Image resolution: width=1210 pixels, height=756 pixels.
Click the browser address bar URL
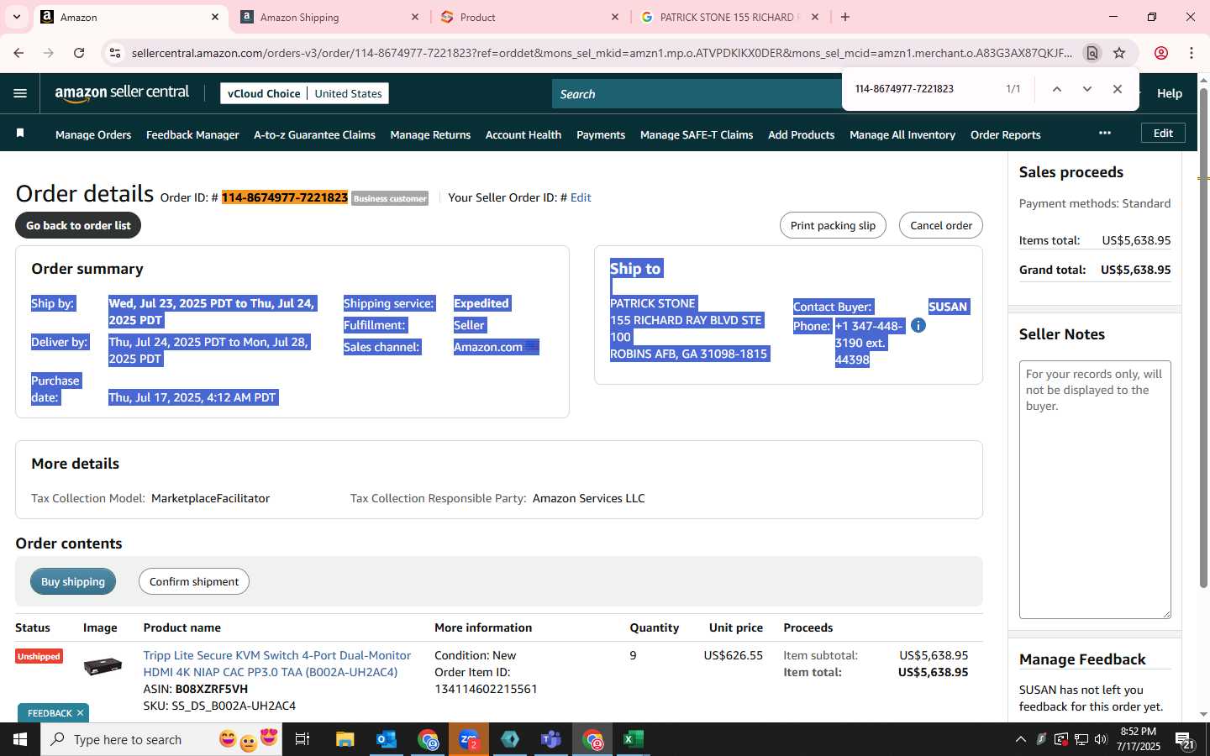602,53
